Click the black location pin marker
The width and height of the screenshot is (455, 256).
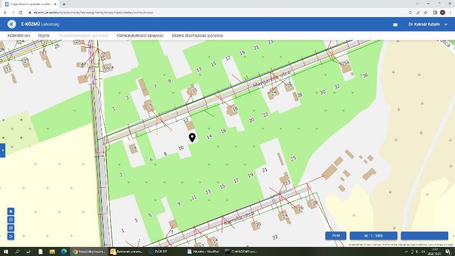(x=192, y=137)
